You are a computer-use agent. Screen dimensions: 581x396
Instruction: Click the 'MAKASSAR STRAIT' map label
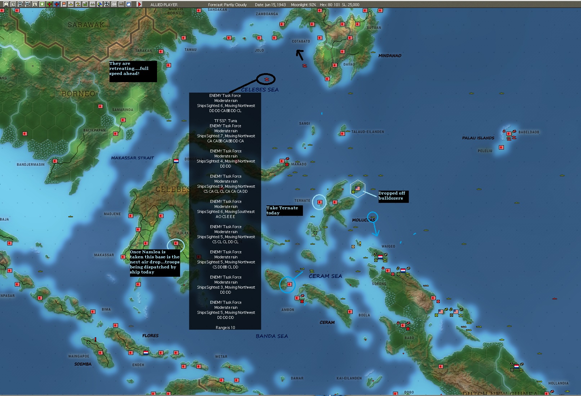coord(133,158)
